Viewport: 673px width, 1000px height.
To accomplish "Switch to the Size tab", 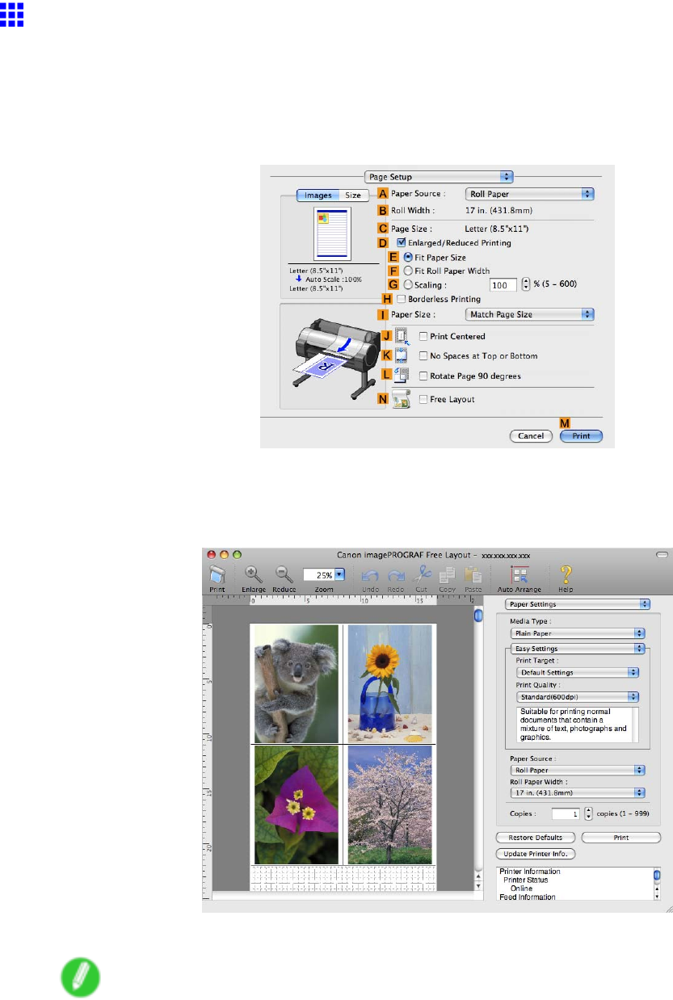I will (x=353, y=195).
